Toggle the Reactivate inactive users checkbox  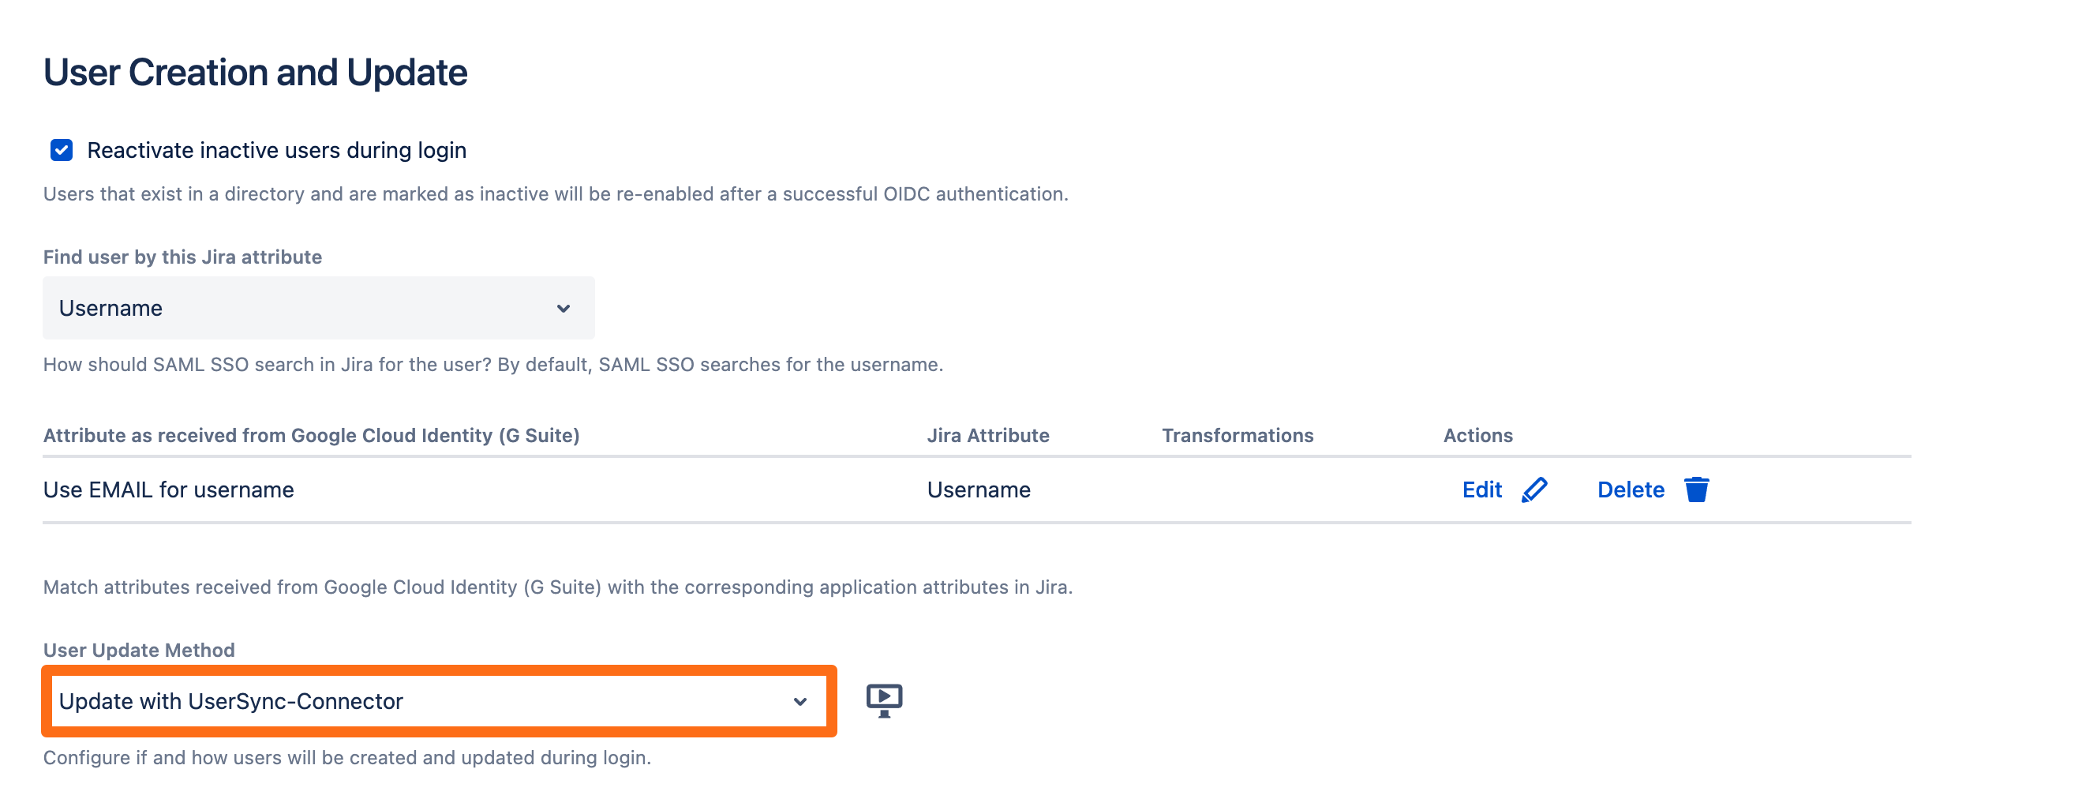(x=62, y=149)
